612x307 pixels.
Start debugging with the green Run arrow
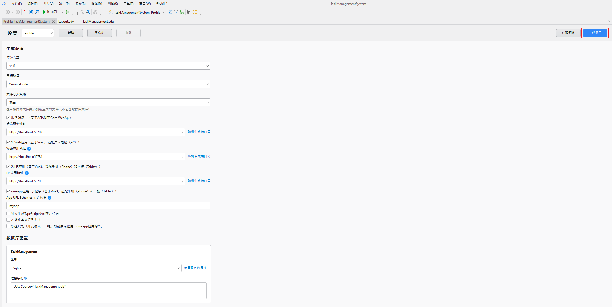pyautogui.click(x=44, y=12)
